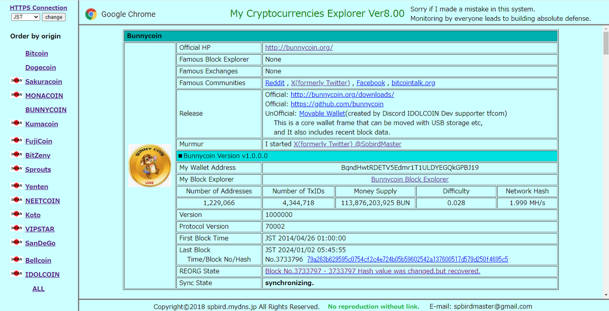The width and height of the screenshot is (609, 311).
Task: Open IDOLCOIN in the sidebar
Action: coord(42,275)
